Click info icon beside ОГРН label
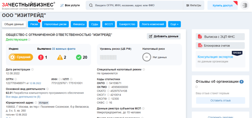252x118 pixels. pyautogui.click(x=16, y=79)
